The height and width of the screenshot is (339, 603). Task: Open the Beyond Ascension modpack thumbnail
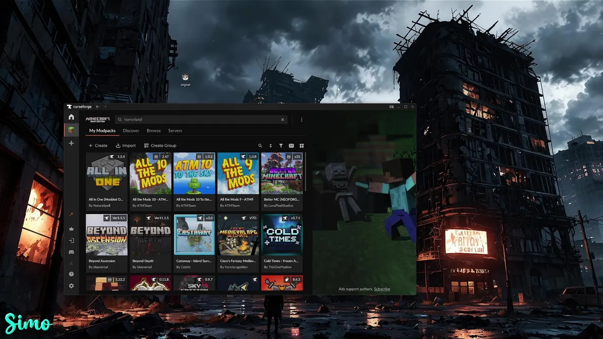click(x=106, y=235)
